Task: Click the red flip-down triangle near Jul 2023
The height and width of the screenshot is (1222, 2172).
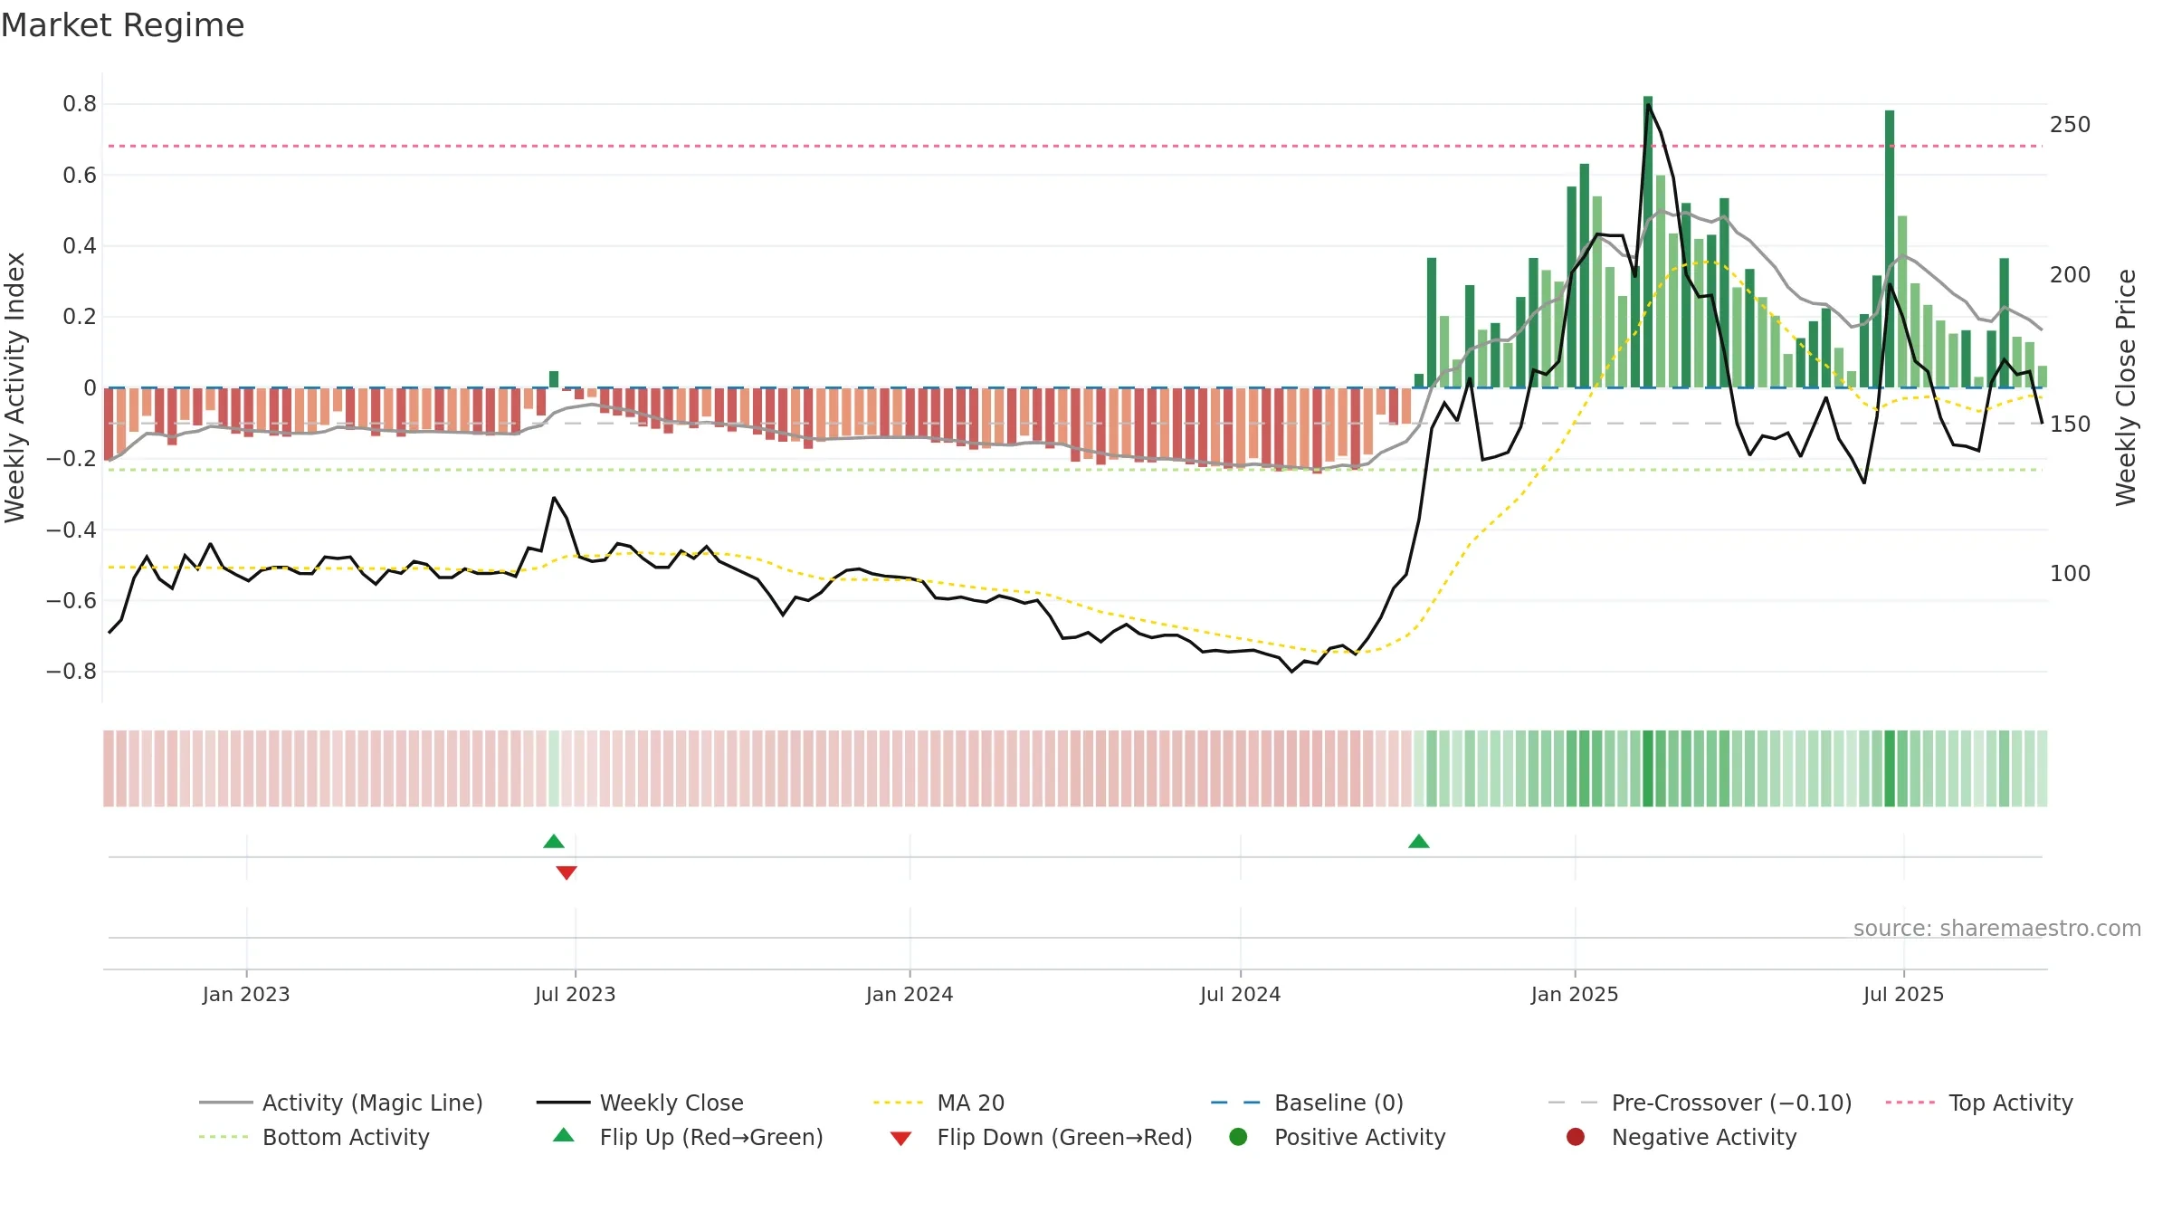Action: pyautogui.click(x=567, y=873)
